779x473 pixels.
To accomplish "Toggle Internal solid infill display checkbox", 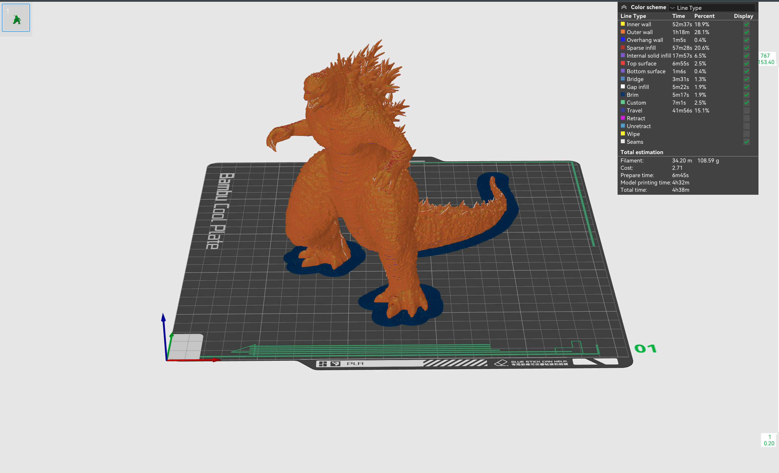I will coord(746,56).
